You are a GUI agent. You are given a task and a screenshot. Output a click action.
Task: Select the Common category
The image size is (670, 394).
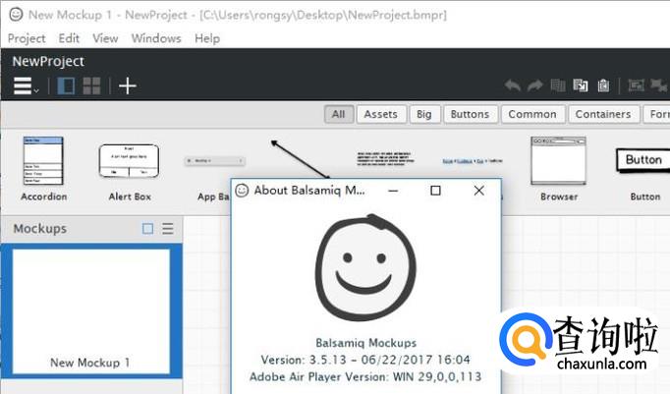pos(532,114)
